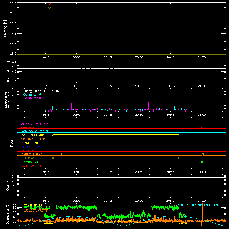Click the yellow FRONT_RATIO legend entry
This screenshot has width=229, height=229.
pos(32,205)
